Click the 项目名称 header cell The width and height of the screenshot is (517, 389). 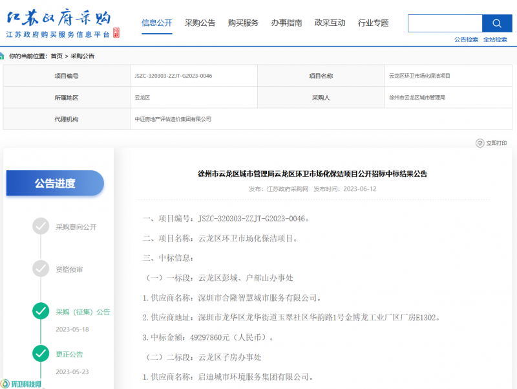pos(321,76)
